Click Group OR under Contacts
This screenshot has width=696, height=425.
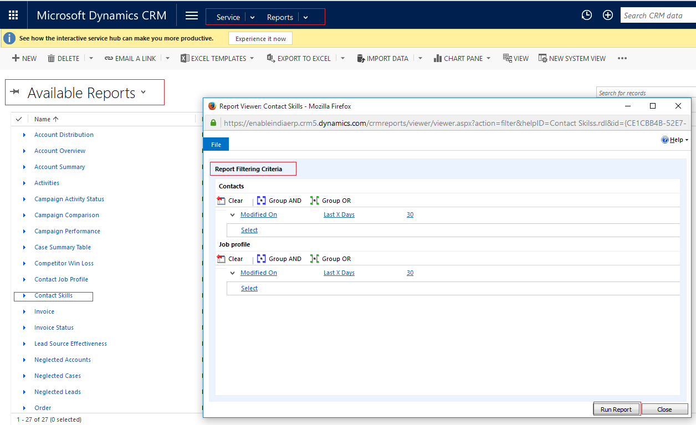point(330,201)
